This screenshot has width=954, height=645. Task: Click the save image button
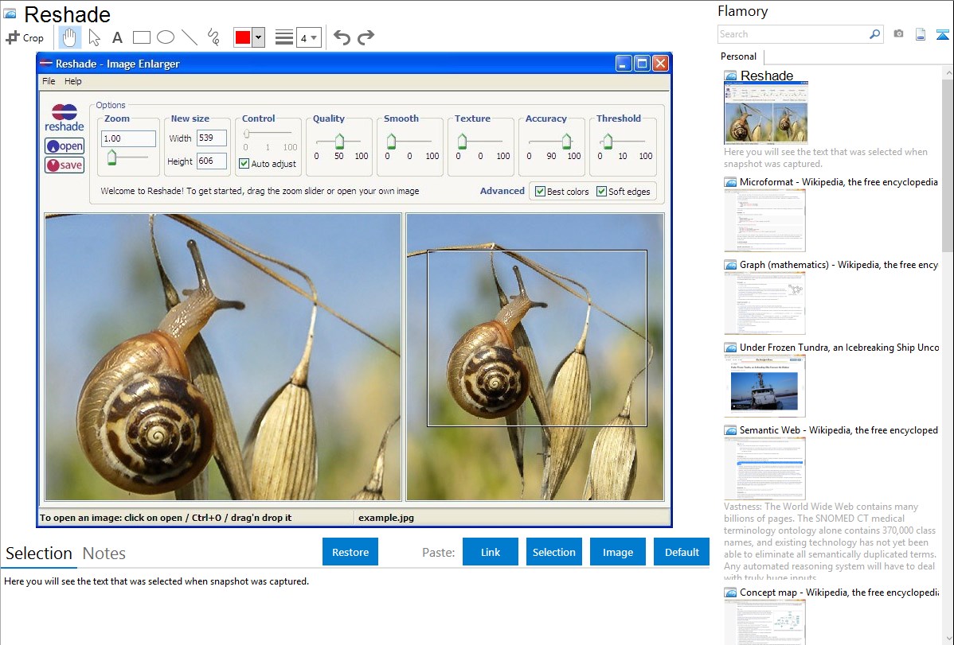[x=65, y=165]
